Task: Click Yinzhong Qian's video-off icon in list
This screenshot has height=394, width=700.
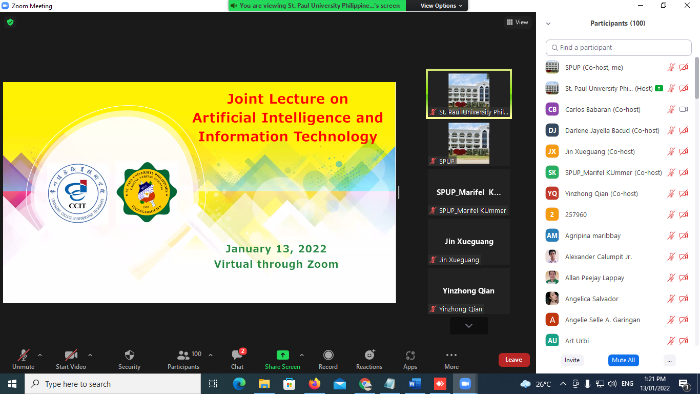Action: coord(684,193)
